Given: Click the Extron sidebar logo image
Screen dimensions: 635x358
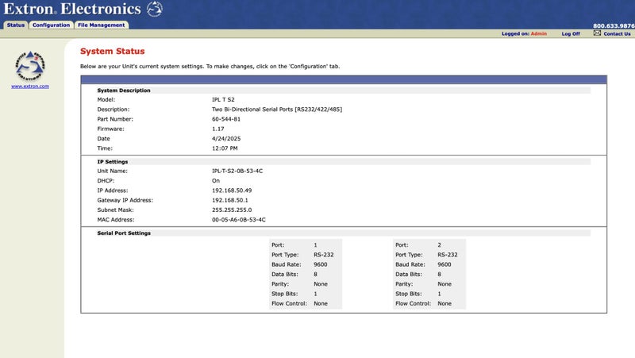Looking at the screenshot, I should click(x=30, y=66).
